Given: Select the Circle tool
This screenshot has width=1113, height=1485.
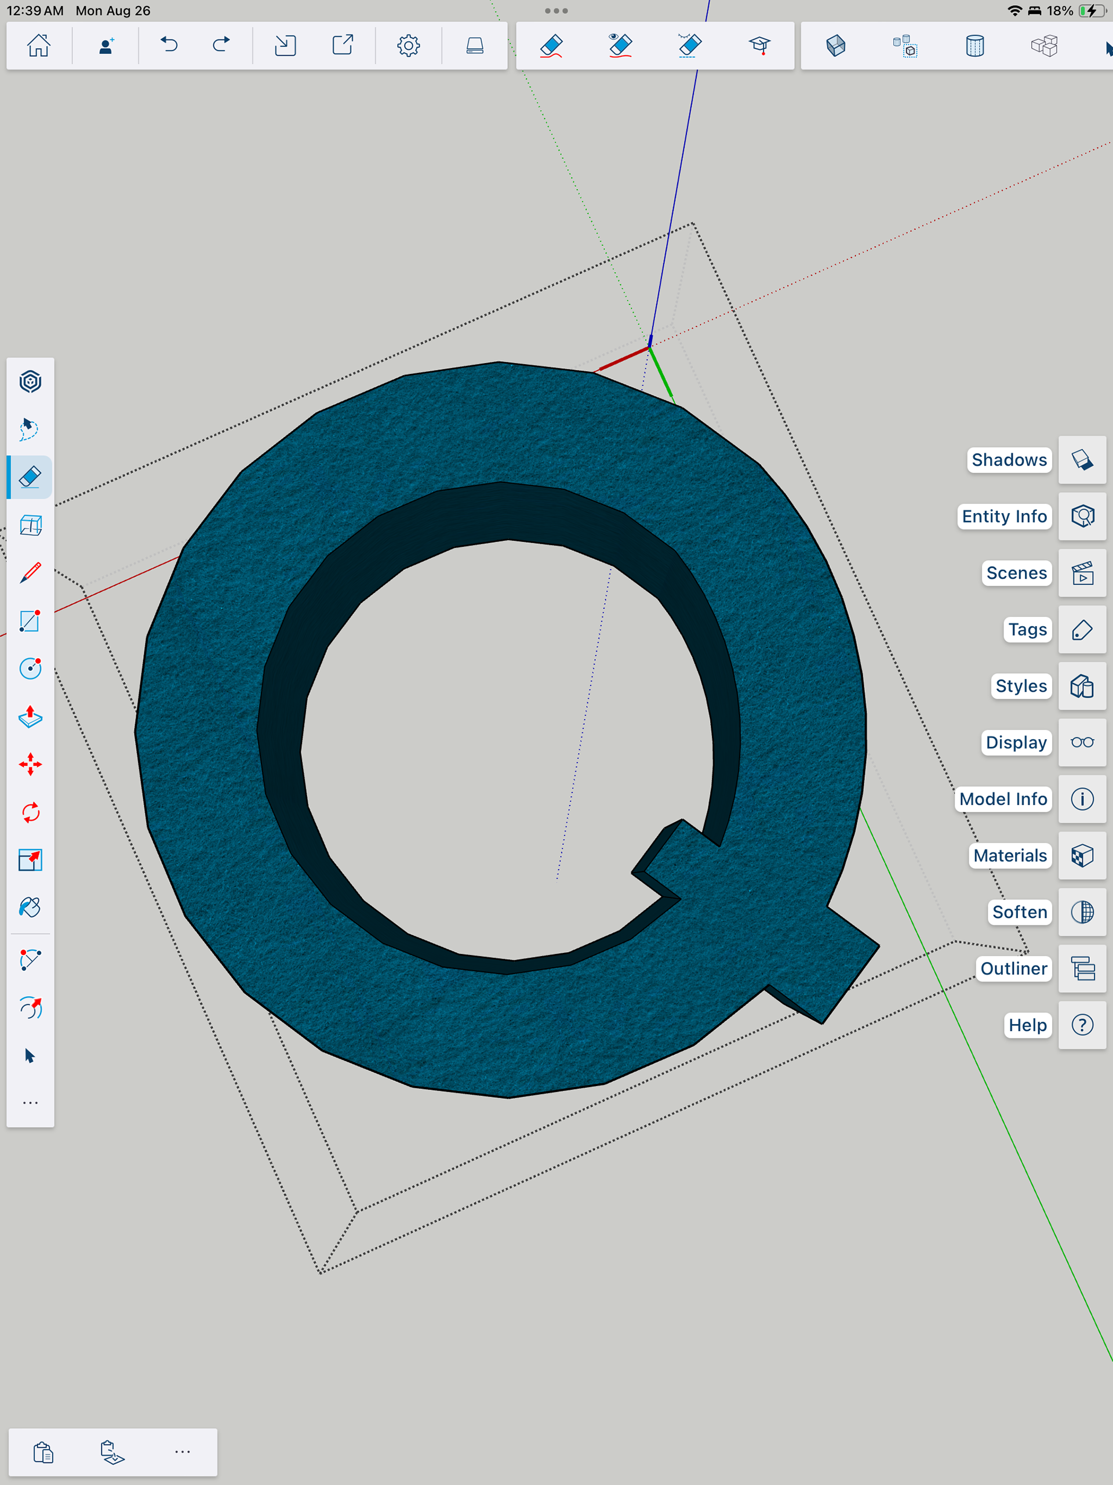Looking at the screenshot, I should point(30,669).
